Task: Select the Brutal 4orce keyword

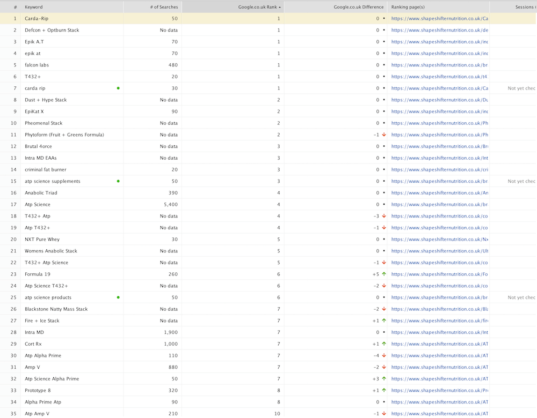Action: tap(38, 146)
